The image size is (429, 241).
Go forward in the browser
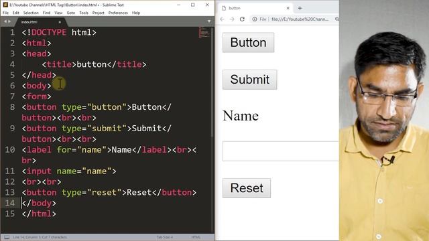(232, 19)
